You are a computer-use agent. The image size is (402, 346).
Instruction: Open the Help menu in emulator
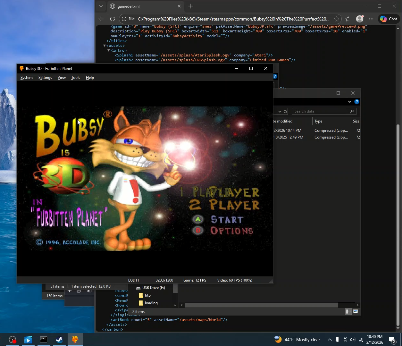coord(90,78)
